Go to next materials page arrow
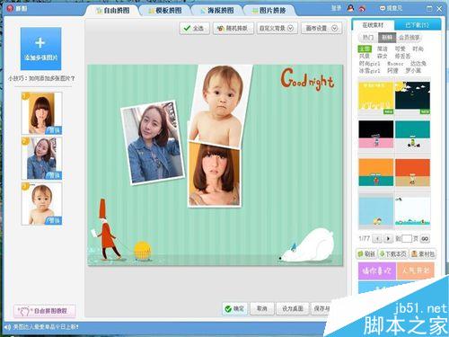Screen dimensions: 449x337 [x=388, y=239]
